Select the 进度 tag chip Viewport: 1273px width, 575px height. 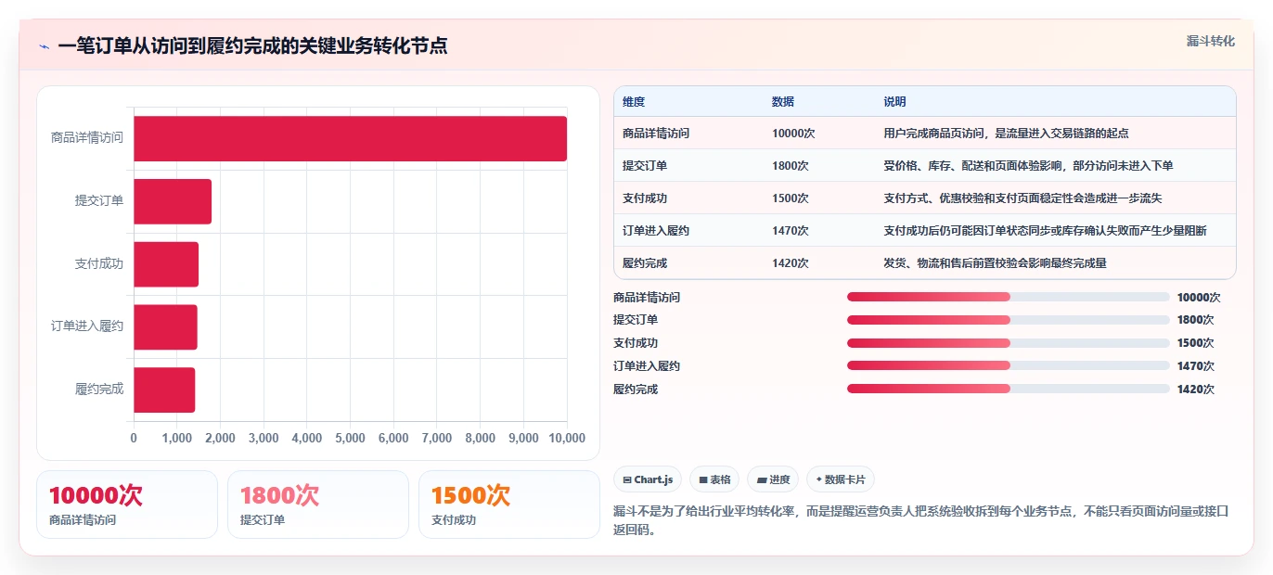click(773, 479)
